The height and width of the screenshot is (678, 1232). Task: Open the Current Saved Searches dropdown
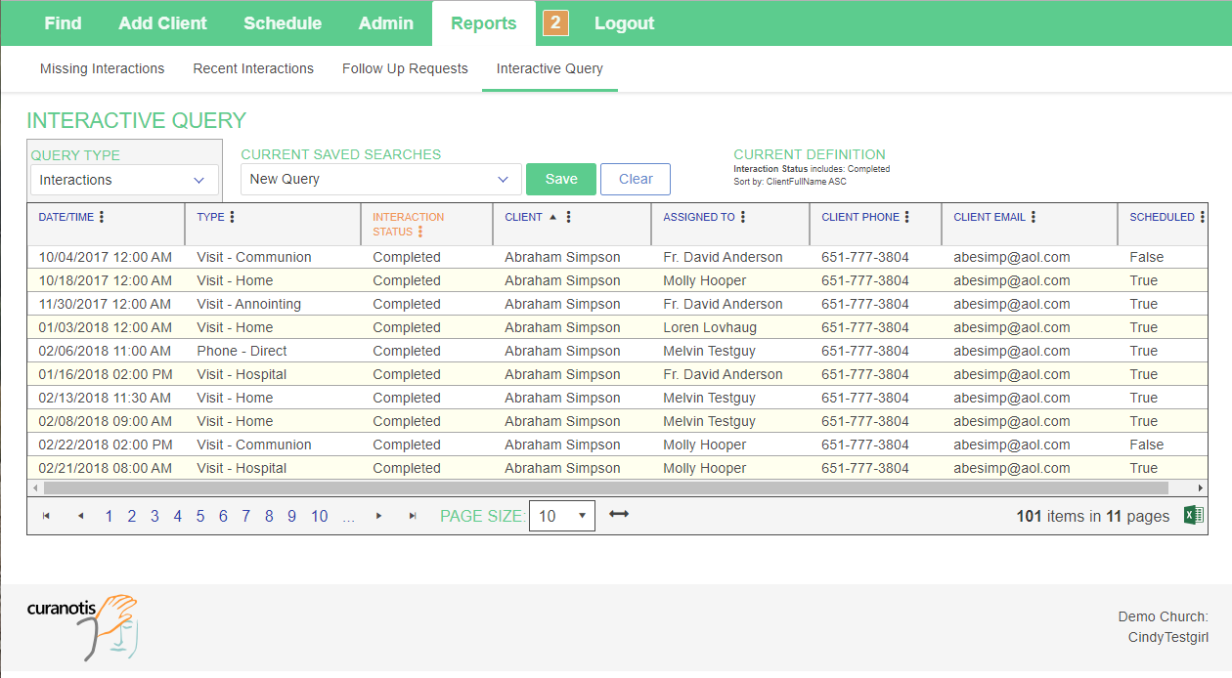coord(379,179)
